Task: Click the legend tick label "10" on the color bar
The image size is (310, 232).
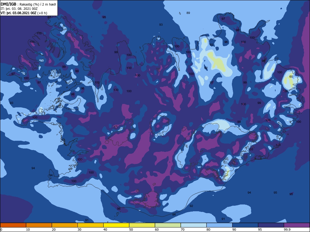Action: click(x=28, y=230)
